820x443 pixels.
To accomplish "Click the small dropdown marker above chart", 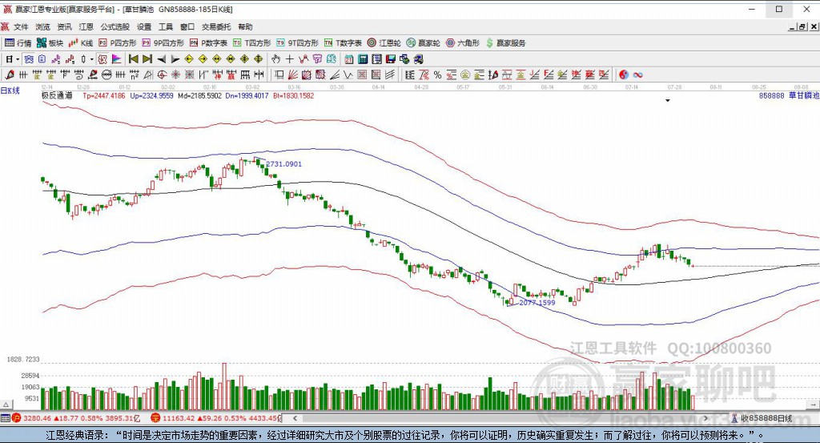I will (668, 100).
